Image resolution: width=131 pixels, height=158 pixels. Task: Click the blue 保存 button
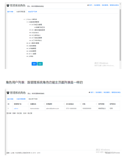[34, 64]
